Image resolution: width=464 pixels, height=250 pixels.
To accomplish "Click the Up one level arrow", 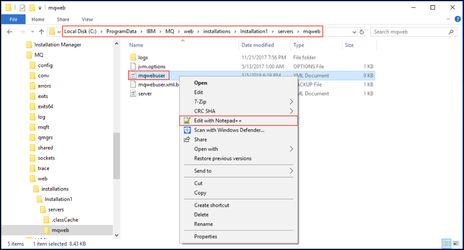I will [x=41, y=31].
